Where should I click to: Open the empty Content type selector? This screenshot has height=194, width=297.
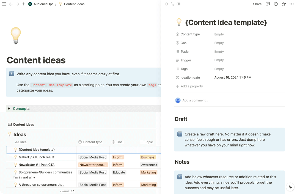(x=219, y=34)
